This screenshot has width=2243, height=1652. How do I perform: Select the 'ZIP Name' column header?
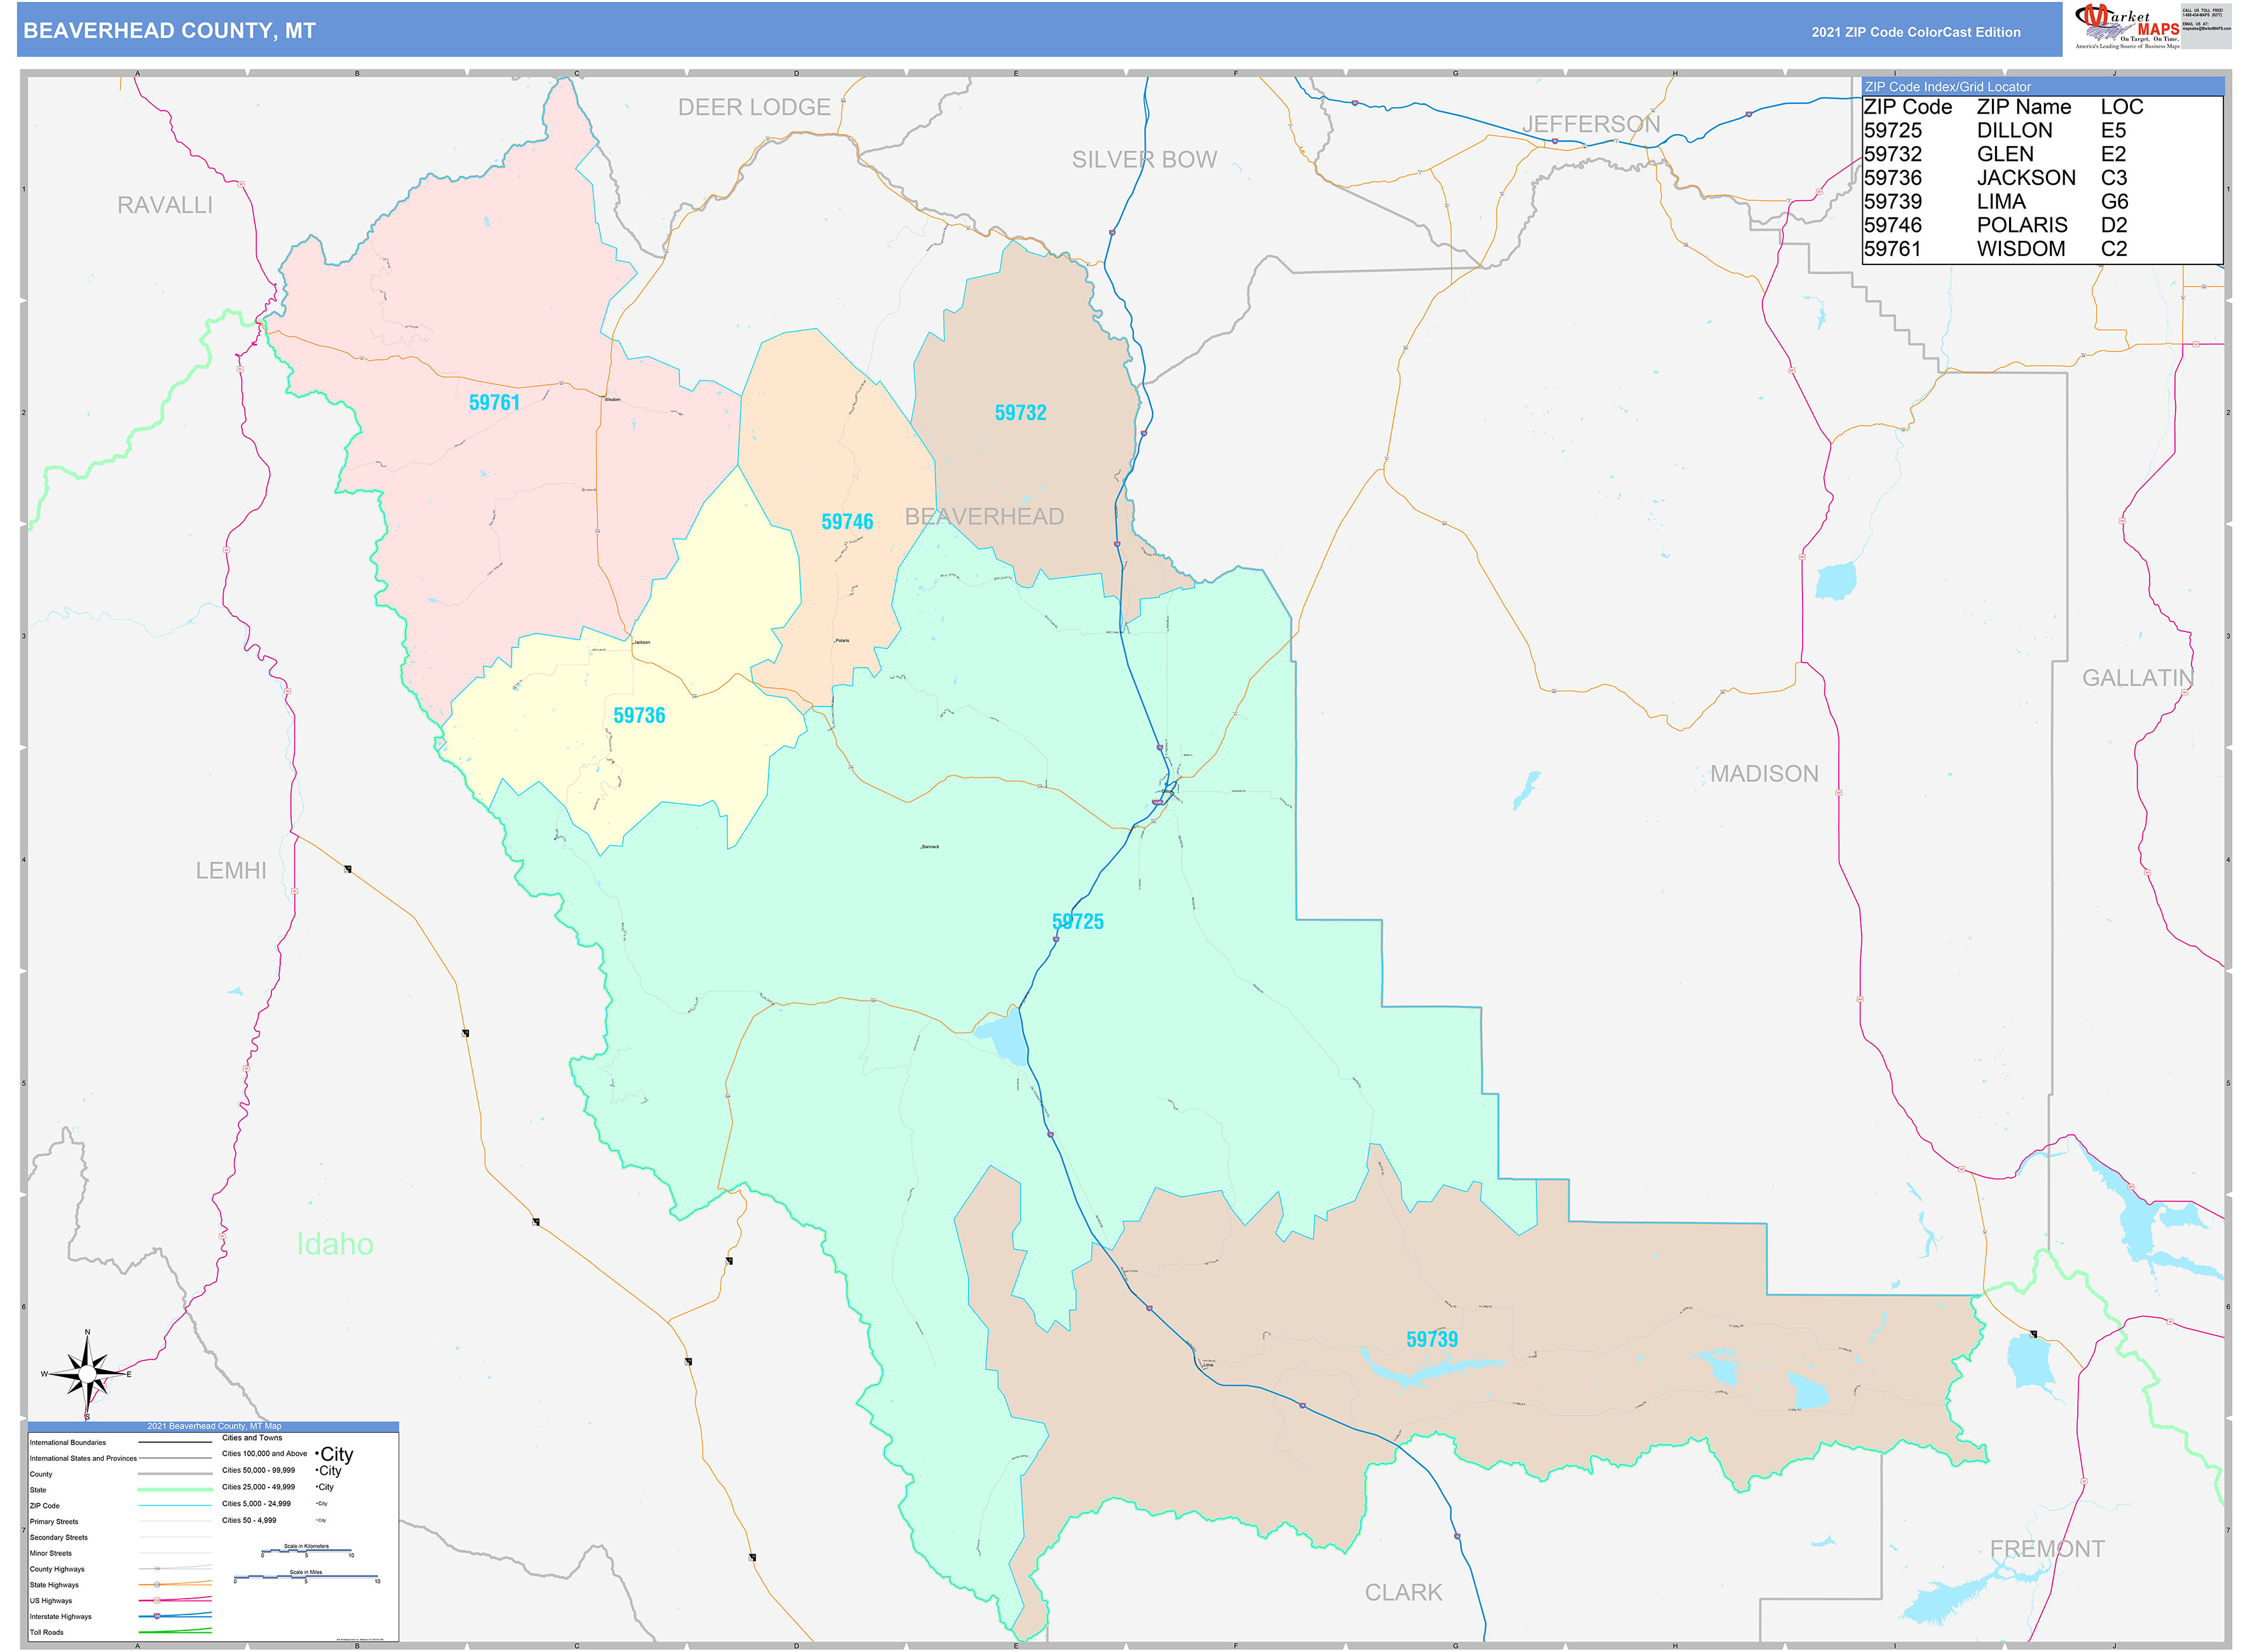point(2023,107)
